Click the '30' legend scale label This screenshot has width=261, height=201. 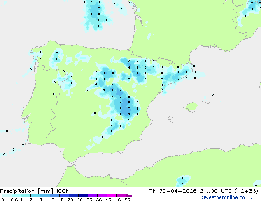coord(89,199)
